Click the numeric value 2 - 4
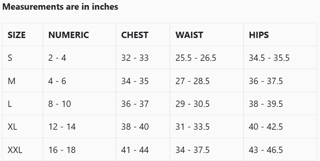The image size is (320, 161). tap(57, 58)
